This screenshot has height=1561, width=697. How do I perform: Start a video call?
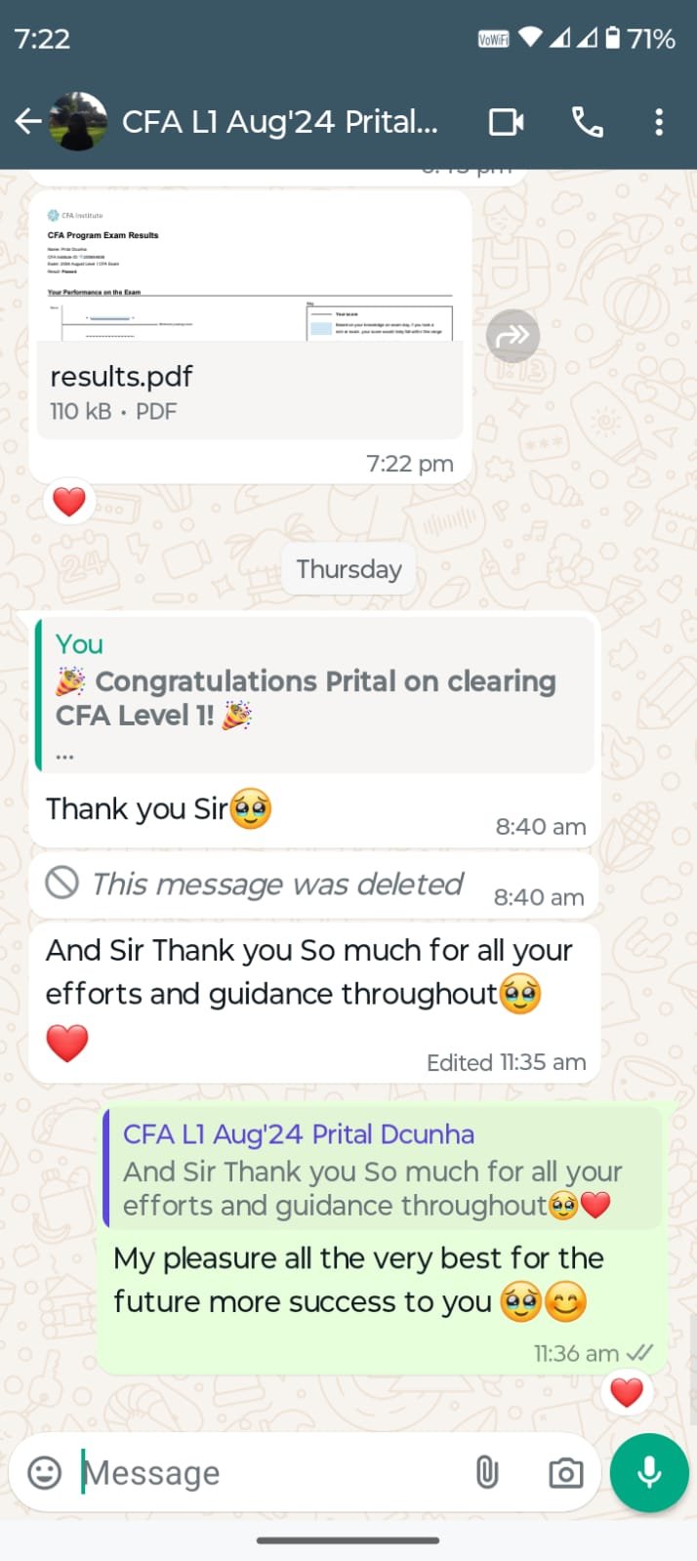[507, 122]
